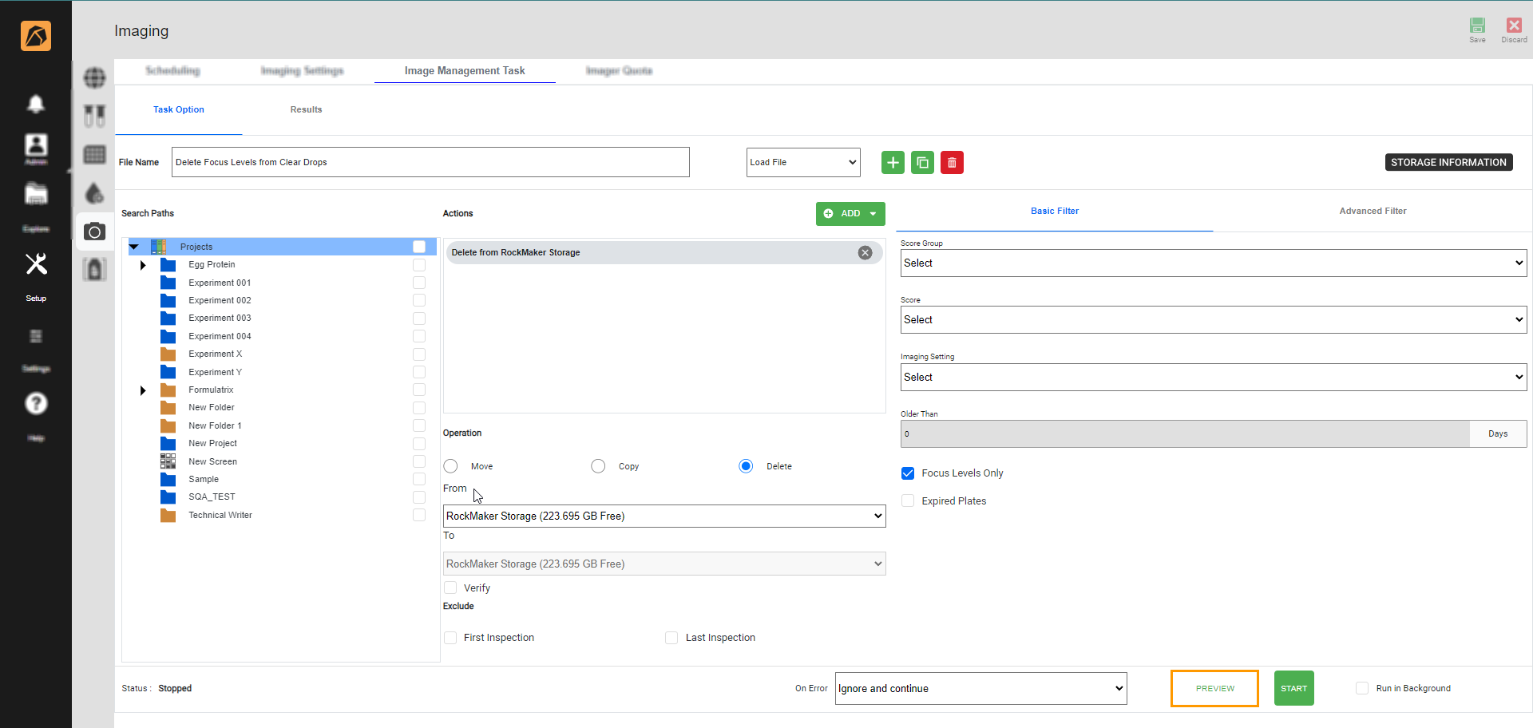1533x728 pixels.
Task: Click the green plus new task icon
Action: click(x=893, y=163)
